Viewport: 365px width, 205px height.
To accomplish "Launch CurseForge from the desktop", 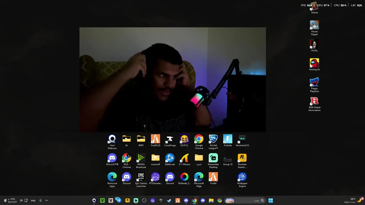I will pos(170,141).
